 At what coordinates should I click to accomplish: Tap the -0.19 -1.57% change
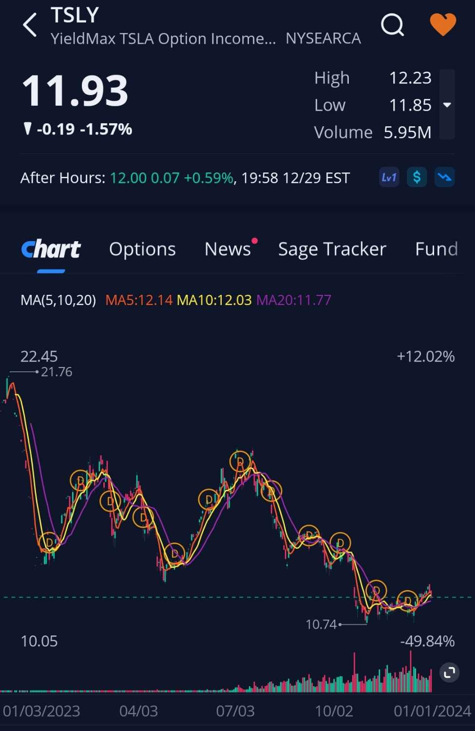click(78, 129)
